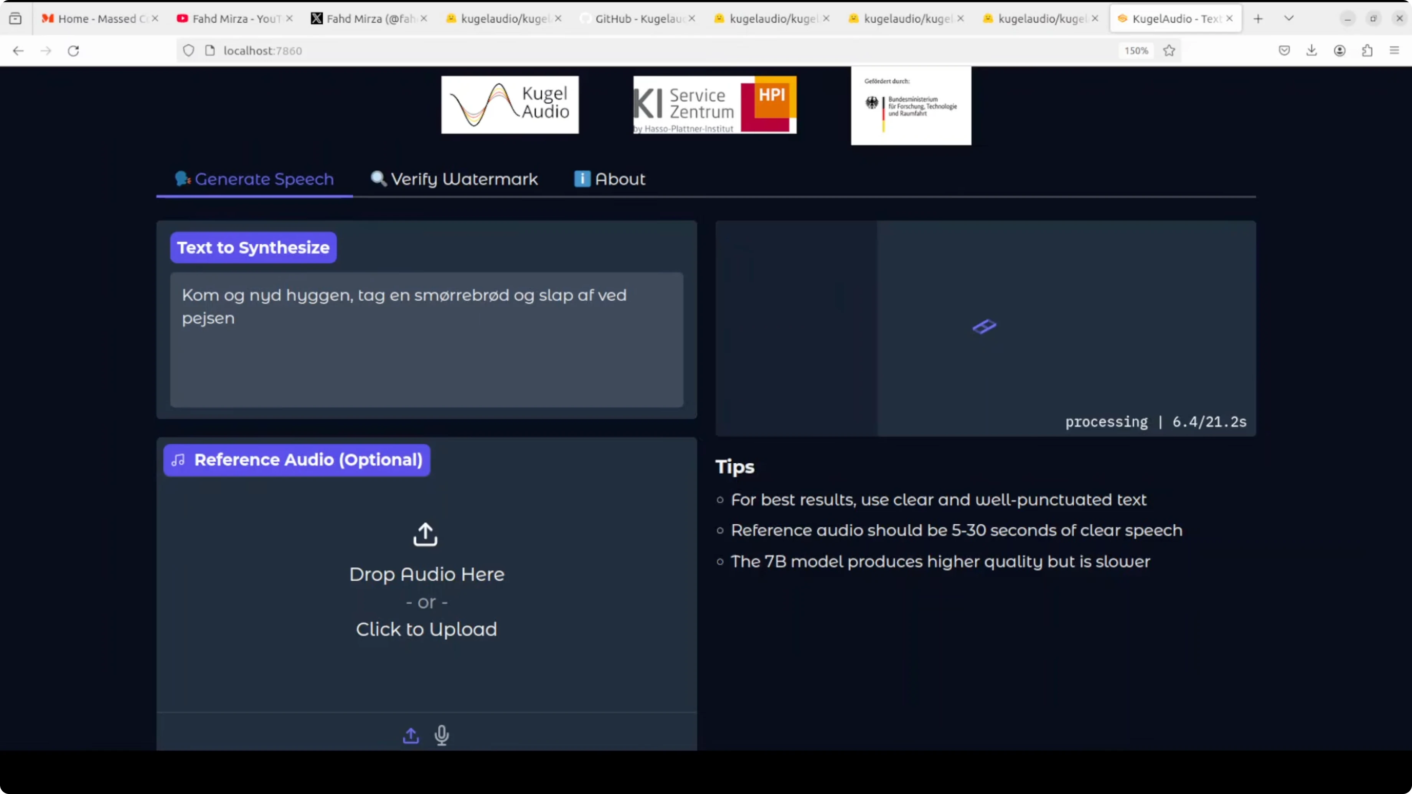Click the 150% zoom level indicator
The width and height of the screenshot is (1412, 794).
tap(1136, 50)
